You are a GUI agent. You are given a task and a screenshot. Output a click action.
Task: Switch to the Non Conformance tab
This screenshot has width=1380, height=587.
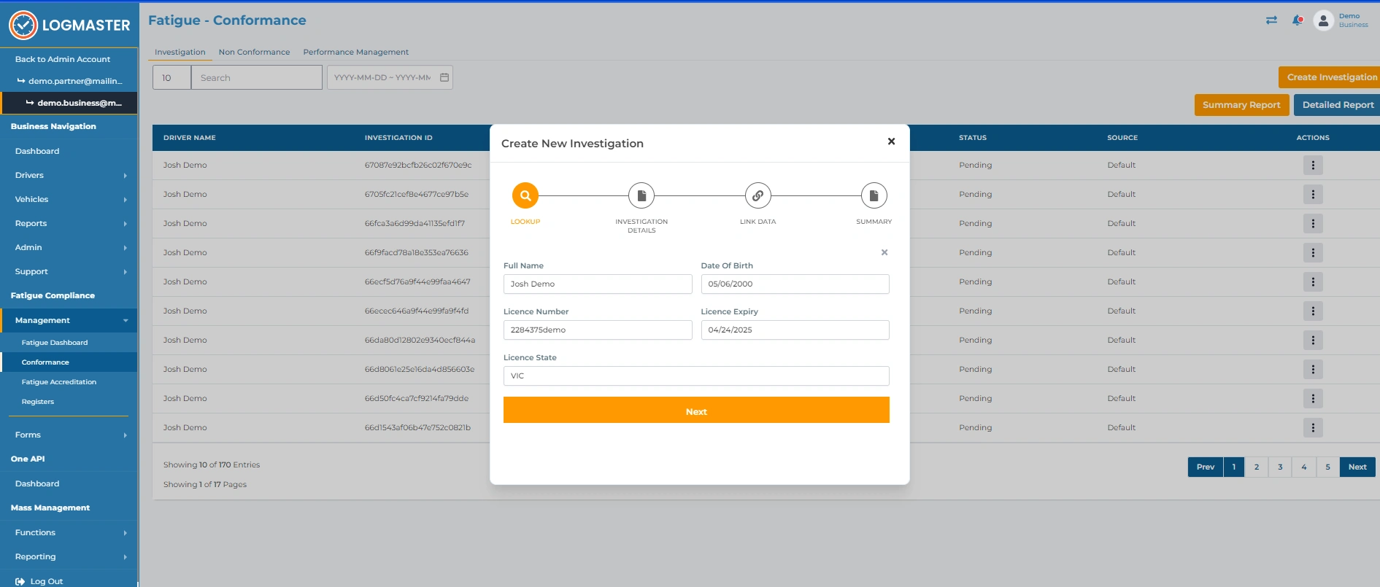pos(254,52)
